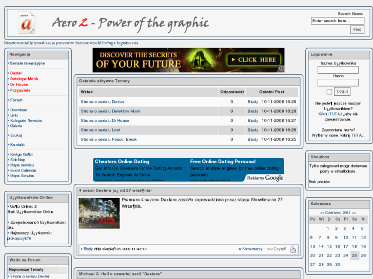Click Blady author in the Lost thread row
Viewport: 373px width, 279px height.
[x=252, y=130]
